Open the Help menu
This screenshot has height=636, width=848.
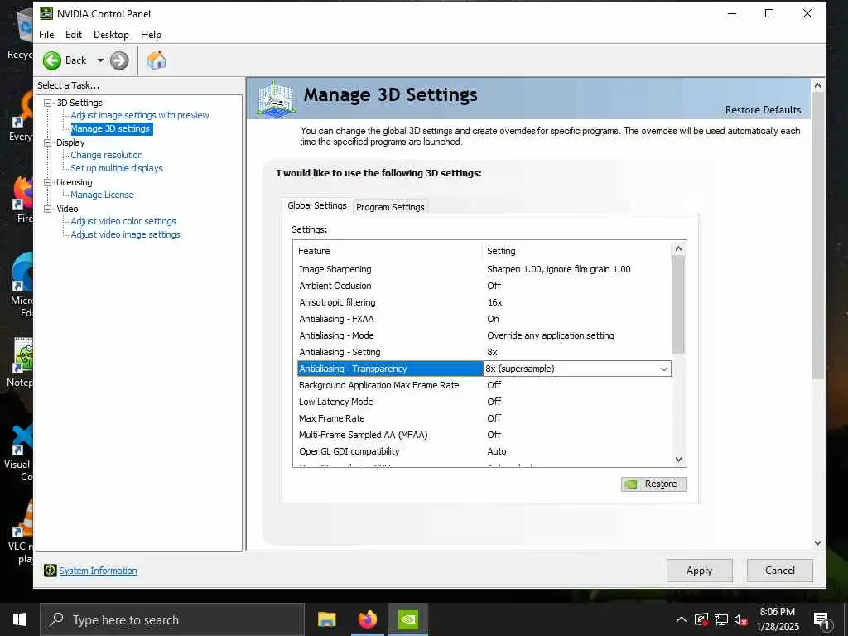[x=151, y=35]
